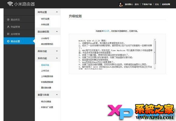Open 外网设置 submenu item

pos(45,25)
